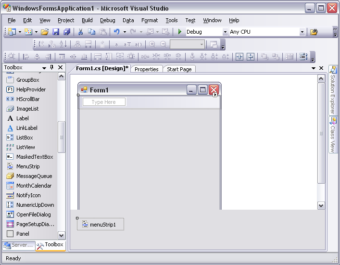Switch to the Properties tab

[147, 69]
